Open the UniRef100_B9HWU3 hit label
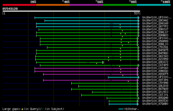This screenshot has height=111, width=173. pos(155,35)
